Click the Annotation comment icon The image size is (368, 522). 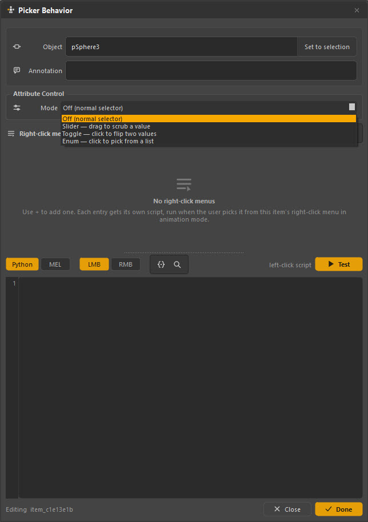(x=17, y=70)
